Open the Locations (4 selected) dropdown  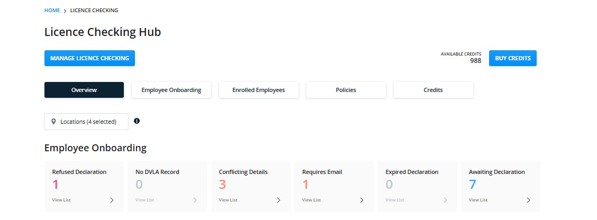(x=86, y=122)
